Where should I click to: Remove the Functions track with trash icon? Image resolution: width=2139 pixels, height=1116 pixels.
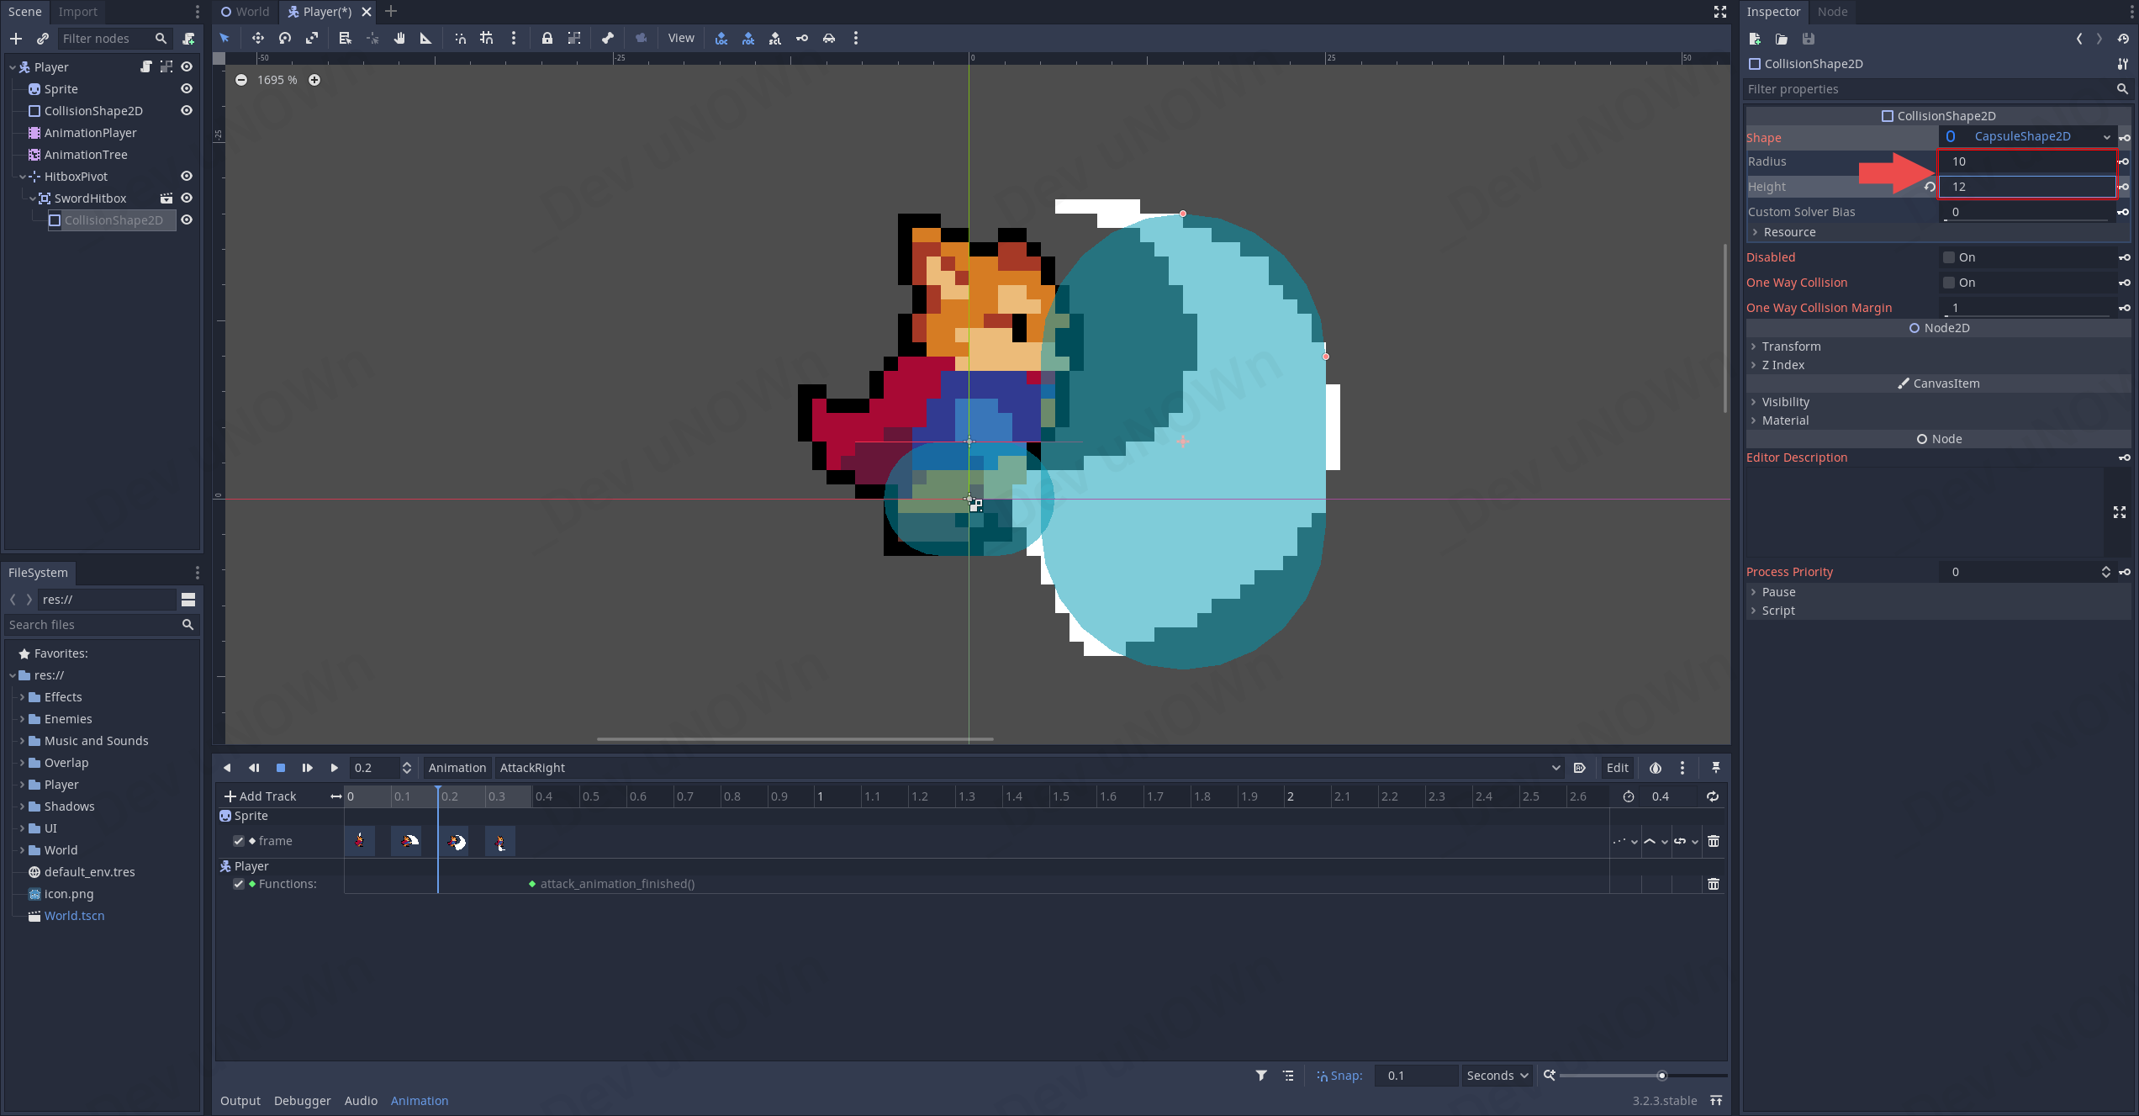[x=1713, y=884]
